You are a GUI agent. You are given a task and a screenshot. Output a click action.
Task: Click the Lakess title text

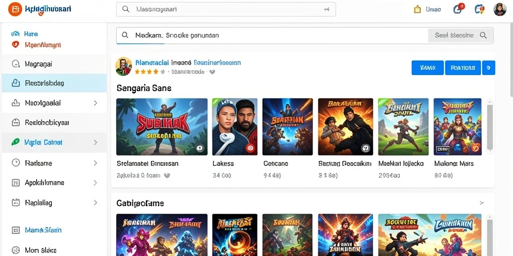pos(223,163)
